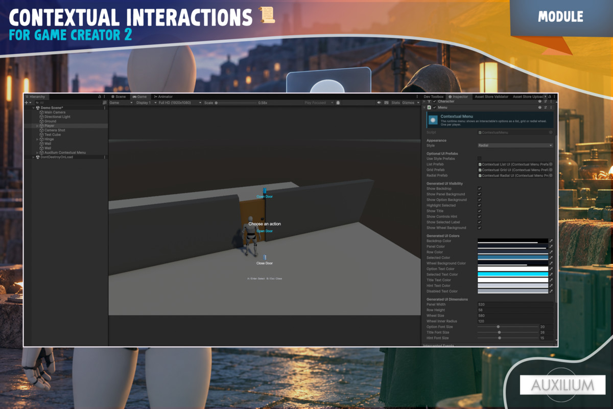Image resolution: width=613 pixels, height=409 pixels.
Task: Click the eyedropper next to Disabled Text Color
Action: [x=551, y=291]
